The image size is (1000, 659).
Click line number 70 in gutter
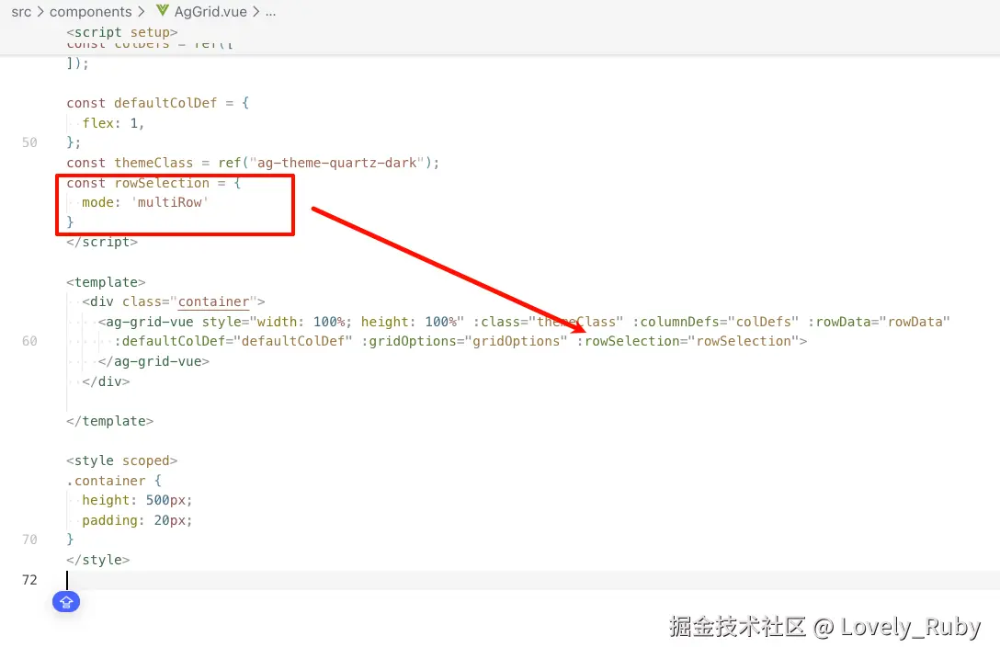[29, 540]
